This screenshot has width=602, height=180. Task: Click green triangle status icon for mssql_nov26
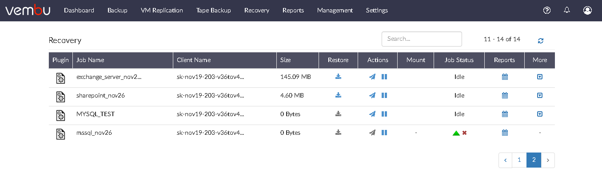pos(456,133)
